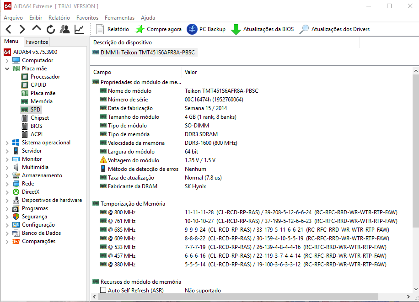419x302 pixels.
Task: Select BIOS in the tree
Action: (36, 126)
